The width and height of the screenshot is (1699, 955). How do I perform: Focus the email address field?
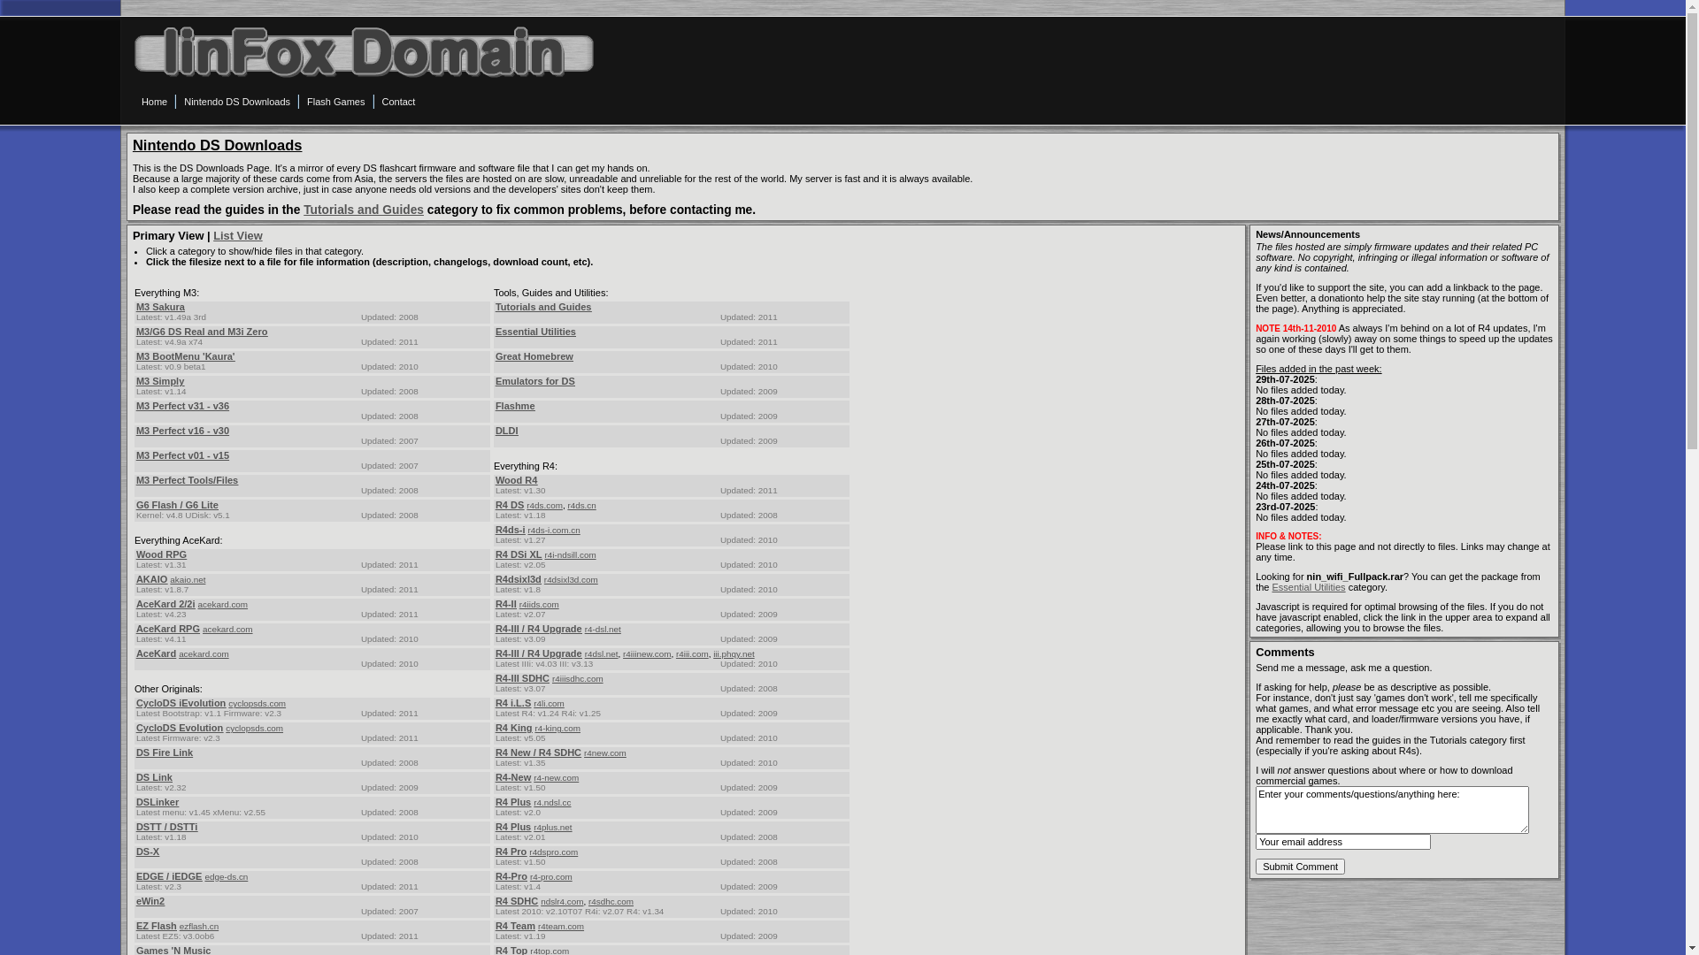pyautogui.click(x=1342, y=842)
